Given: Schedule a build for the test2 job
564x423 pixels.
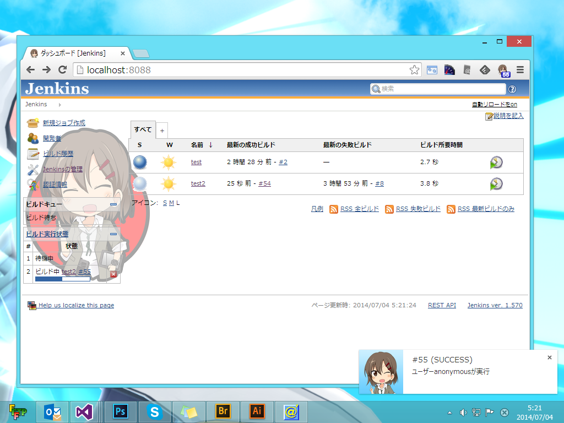Looking at the screenshot, I should tap(496, 183).
